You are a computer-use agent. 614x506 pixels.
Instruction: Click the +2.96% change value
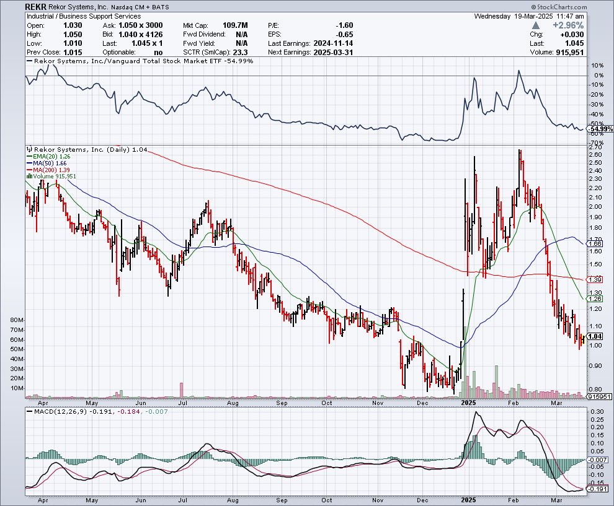[x=568, y=25]
